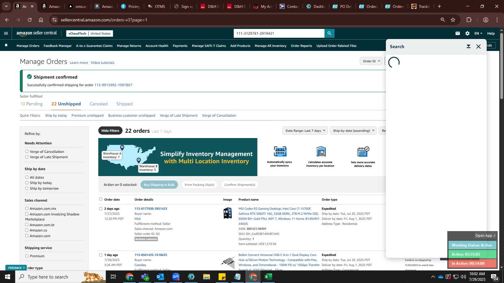
Task: Open Account Health in the navigation bar
Action: tap(157, 46)
